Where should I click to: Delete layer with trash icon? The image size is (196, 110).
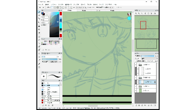click(x=155, y=105)
